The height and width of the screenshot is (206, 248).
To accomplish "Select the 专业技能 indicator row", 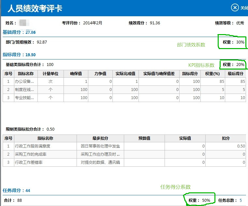I will point(25,97).
